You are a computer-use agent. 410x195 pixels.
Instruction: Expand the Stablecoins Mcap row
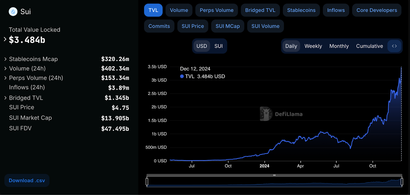5,59
